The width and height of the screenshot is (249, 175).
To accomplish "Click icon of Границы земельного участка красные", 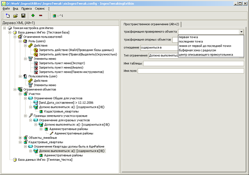I will coord(31,116).
